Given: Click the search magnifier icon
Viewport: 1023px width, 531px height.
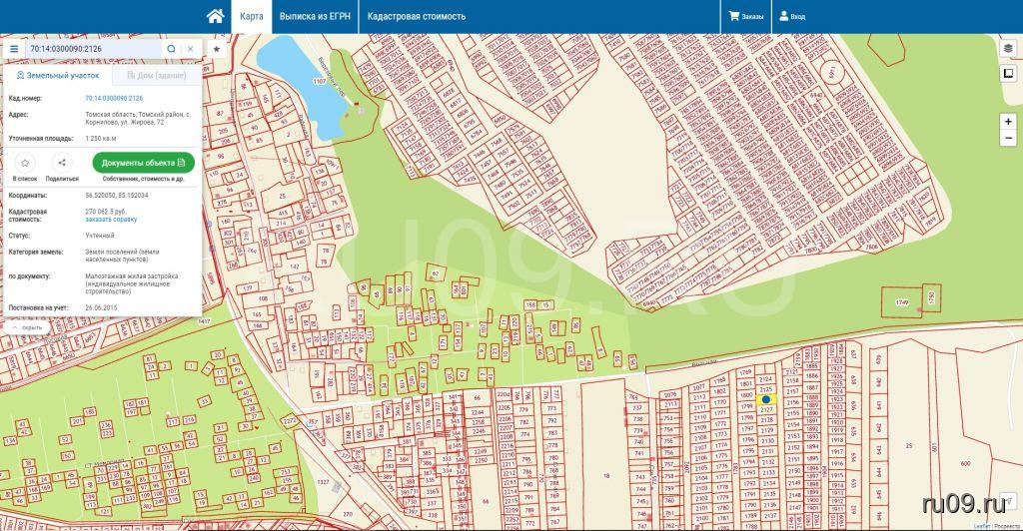Looking at the screenshot, I should tap(171, 48).
